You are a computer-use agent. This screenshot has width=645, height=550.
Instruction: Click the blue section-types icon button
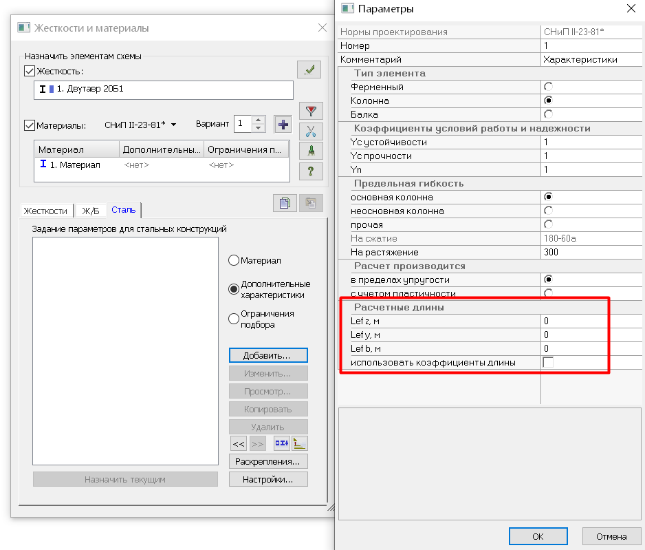[x=281, y=443]
